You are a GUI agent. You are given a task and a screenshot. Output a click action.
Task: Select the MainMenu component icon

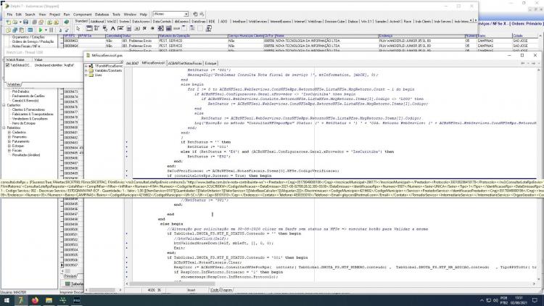coord(96,28)
